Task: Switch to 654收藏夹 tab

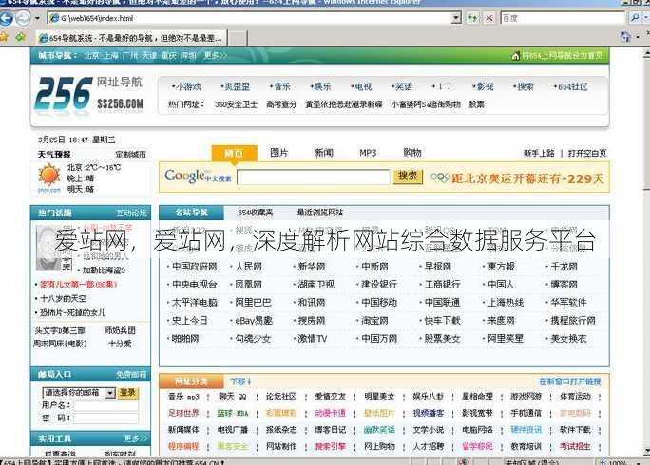Action: click(256, 213)
